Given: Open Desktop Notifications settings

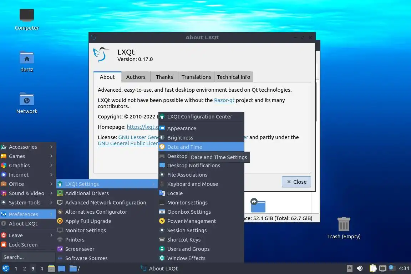Looking at the screenshot, I should [201, 166].
